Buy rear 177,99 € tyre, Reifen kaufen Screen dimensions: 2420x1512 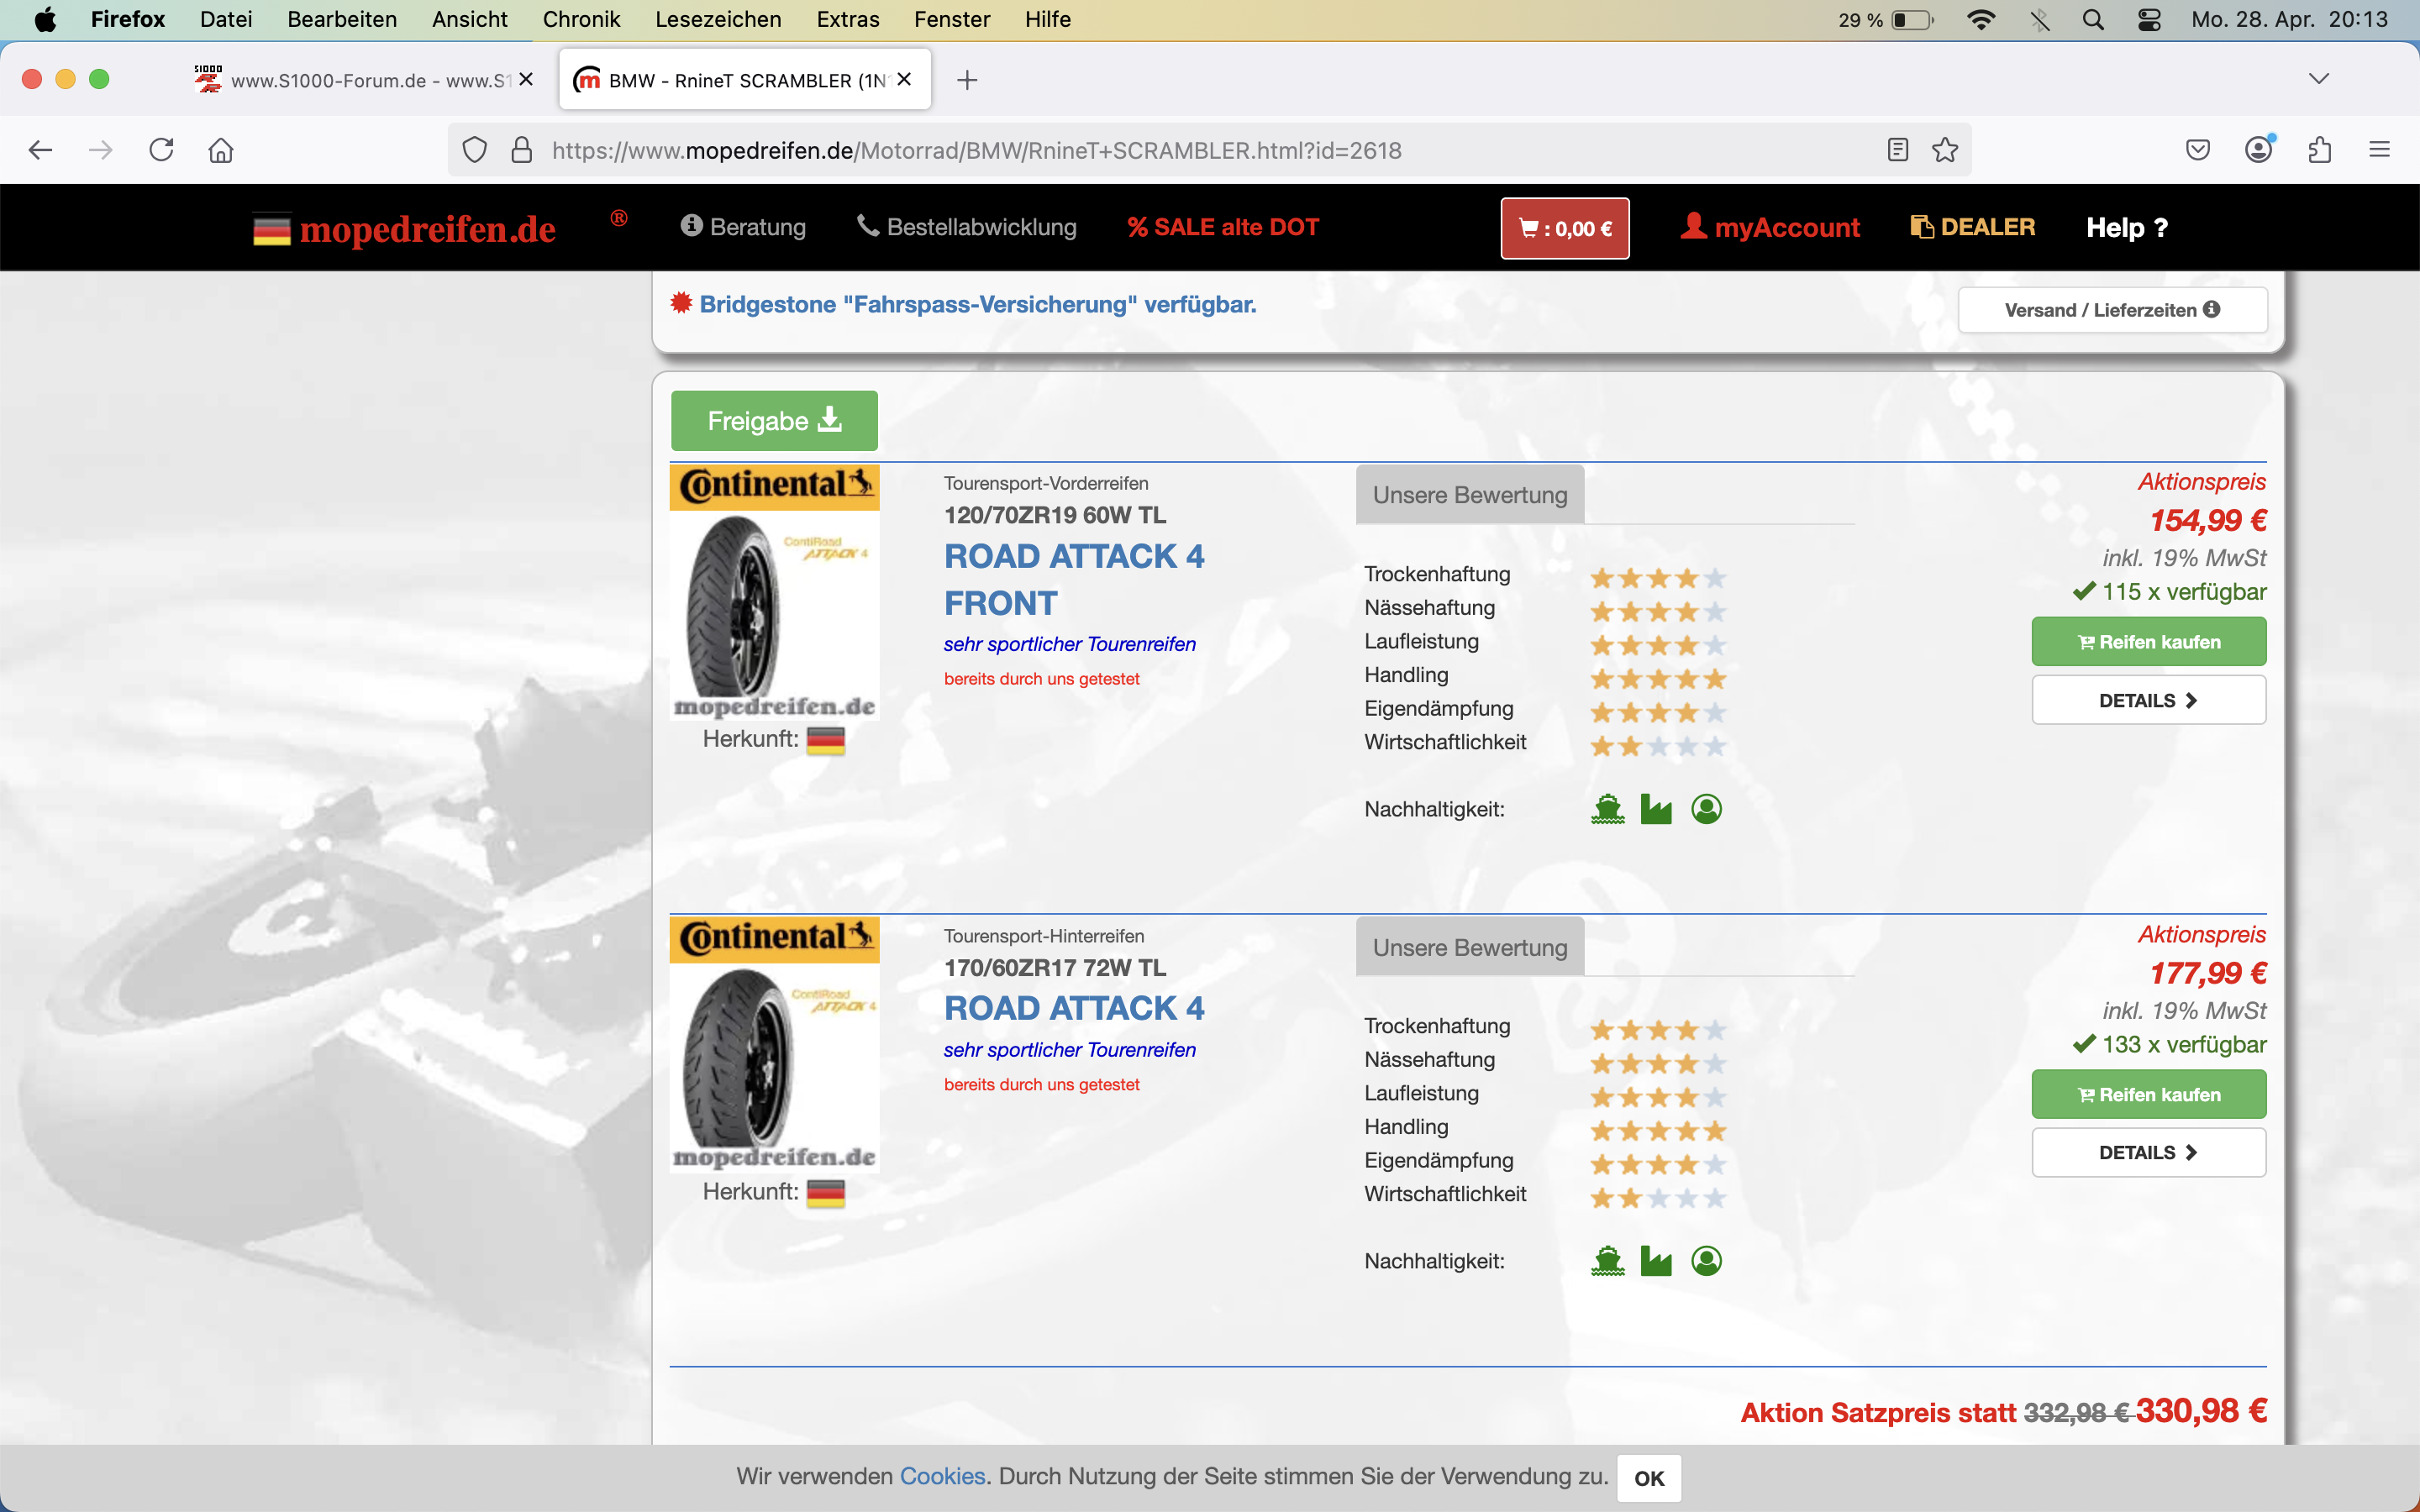(2149, 1095)
